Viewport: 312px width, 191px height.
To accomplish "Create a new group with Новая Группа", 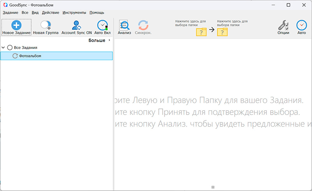I will pyautogui.click(x=46, y=26).
